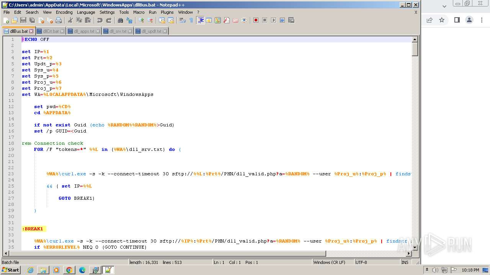
Task: Click the Save All toolbar icon
Action: click(x=32, y=20)
